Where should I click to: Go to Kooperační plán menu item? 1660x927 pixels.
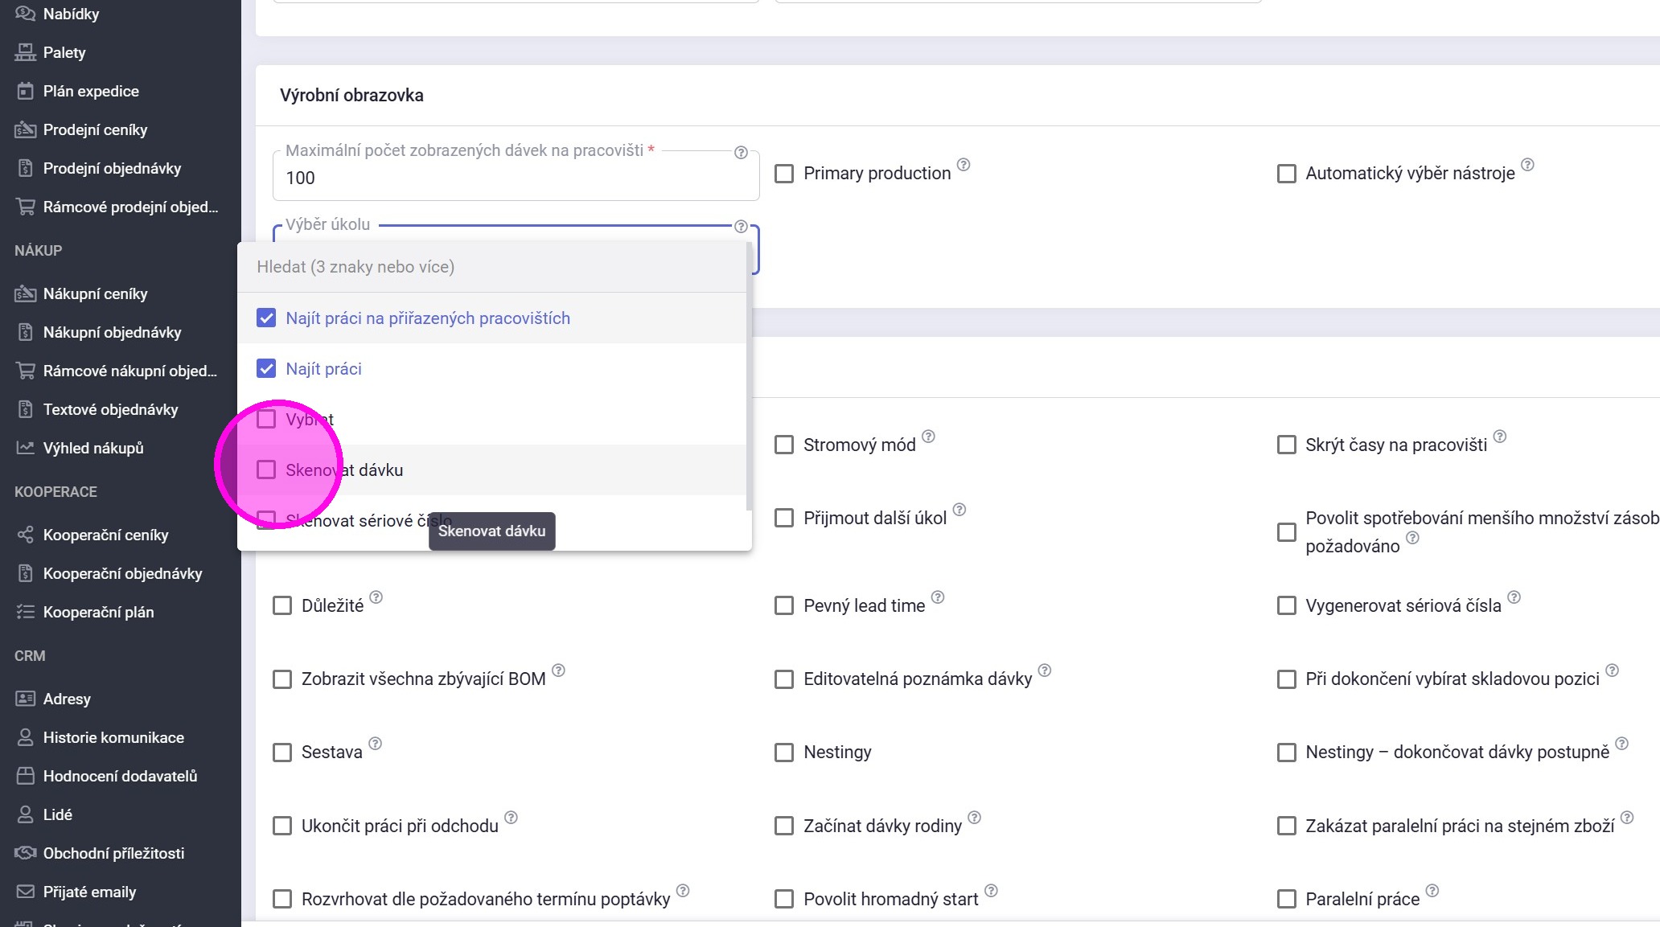click(98, 612)
